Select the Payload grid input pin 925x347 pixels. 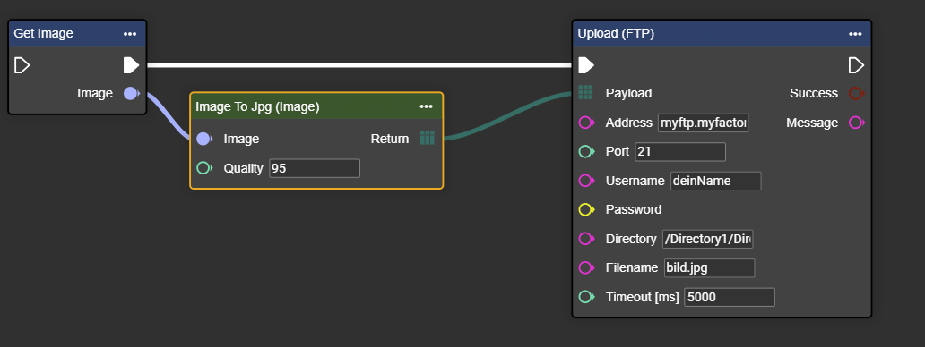click(586, 92)
